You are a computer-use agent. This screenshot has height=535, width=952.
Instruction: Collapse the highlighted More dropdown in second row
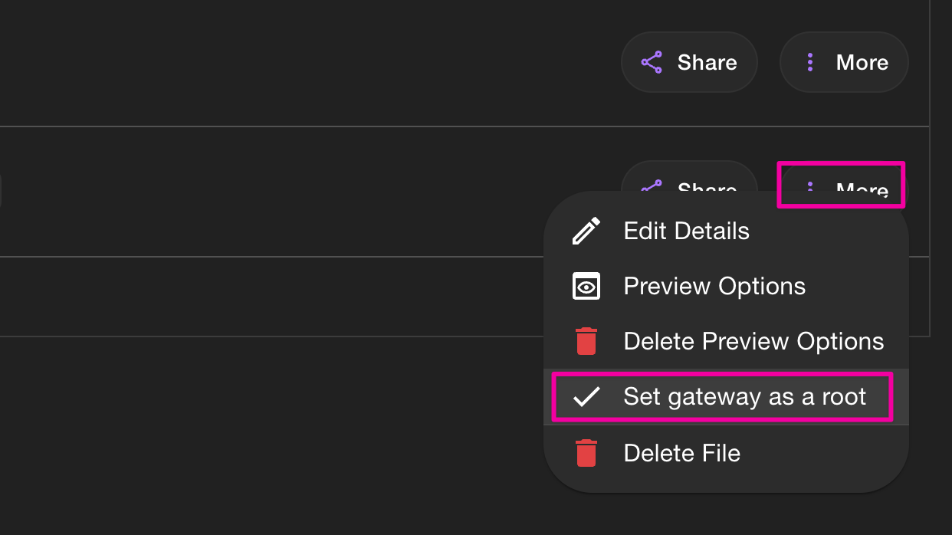(842, 185)
